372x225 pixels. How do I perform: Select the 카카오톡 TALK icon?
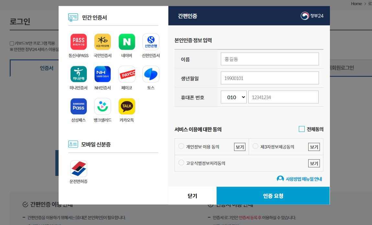tap(127, 106)
